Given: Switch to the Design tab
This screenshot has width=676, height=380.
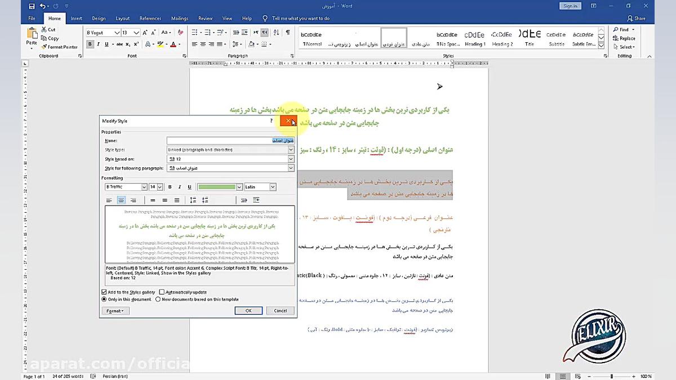Looking at the screenshot, I should coord(99,18).
